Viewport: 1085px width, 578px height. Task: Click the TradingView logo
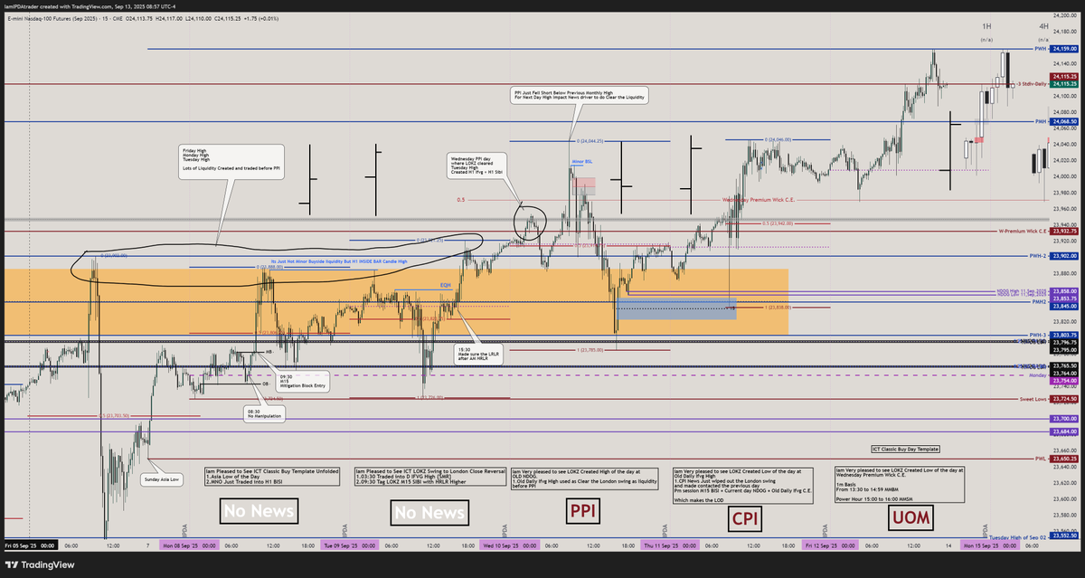pos(40,564)
